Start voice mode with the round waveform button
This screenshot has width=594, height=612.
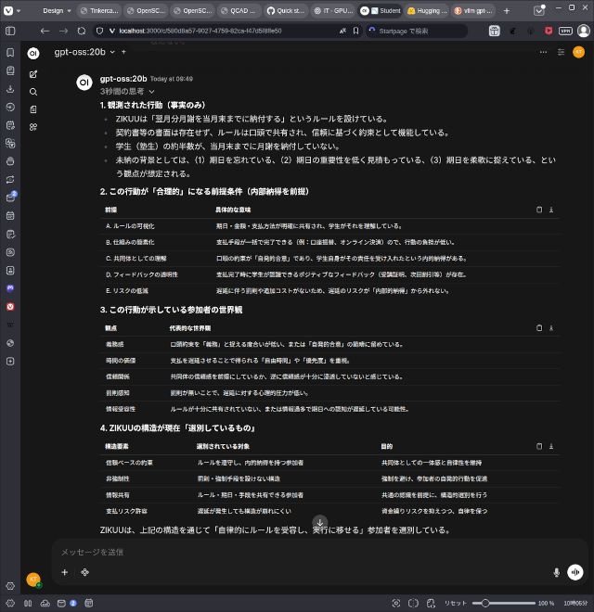coord(575,573)
